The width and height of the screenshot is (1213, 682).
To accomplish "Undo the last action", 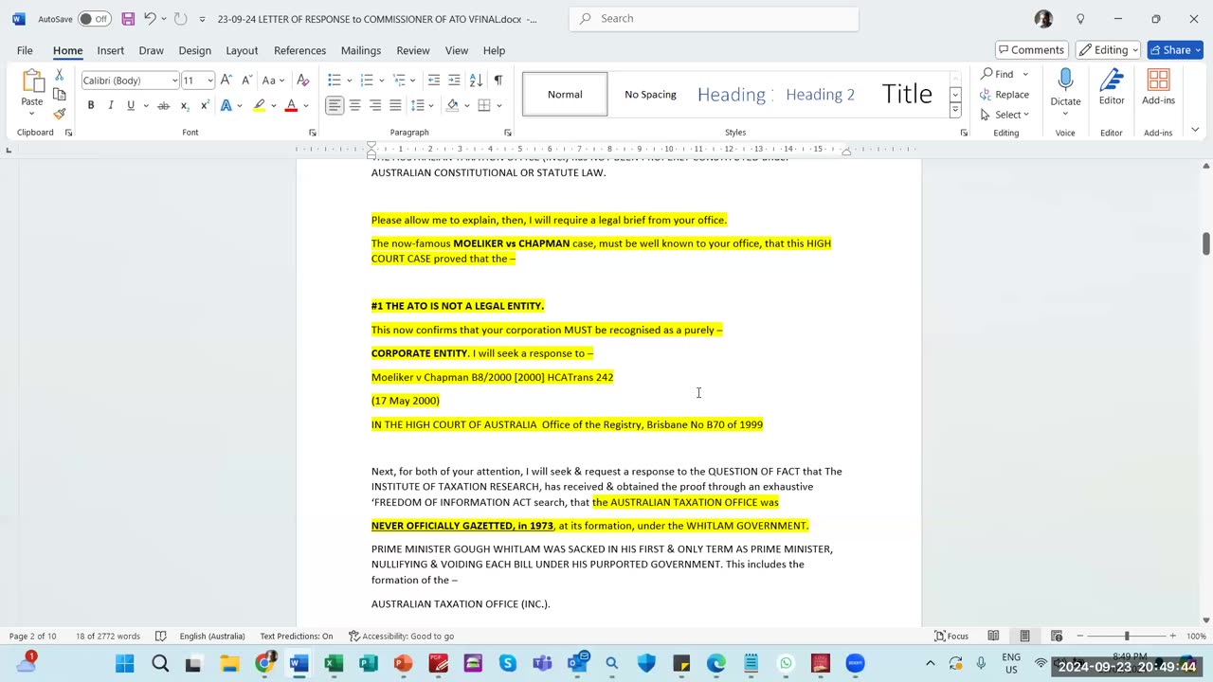I will (150, 19).
